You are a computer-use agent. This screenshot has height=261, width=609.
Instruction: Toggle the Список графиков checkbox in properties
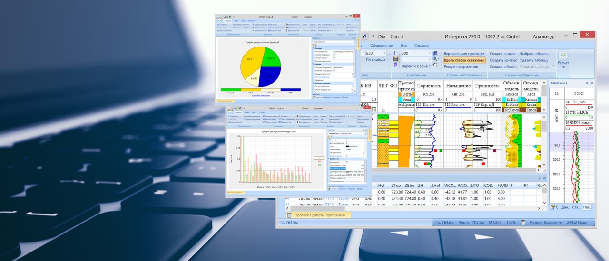[334, 55]
